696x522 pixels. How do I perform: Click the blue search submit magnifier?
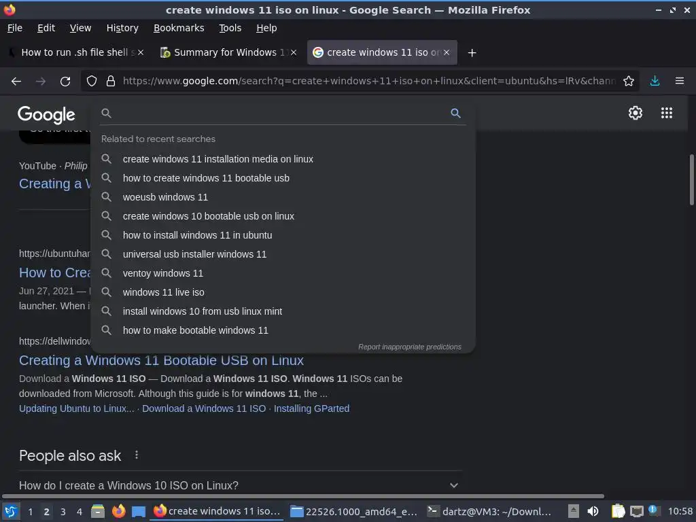coord(455,114)
